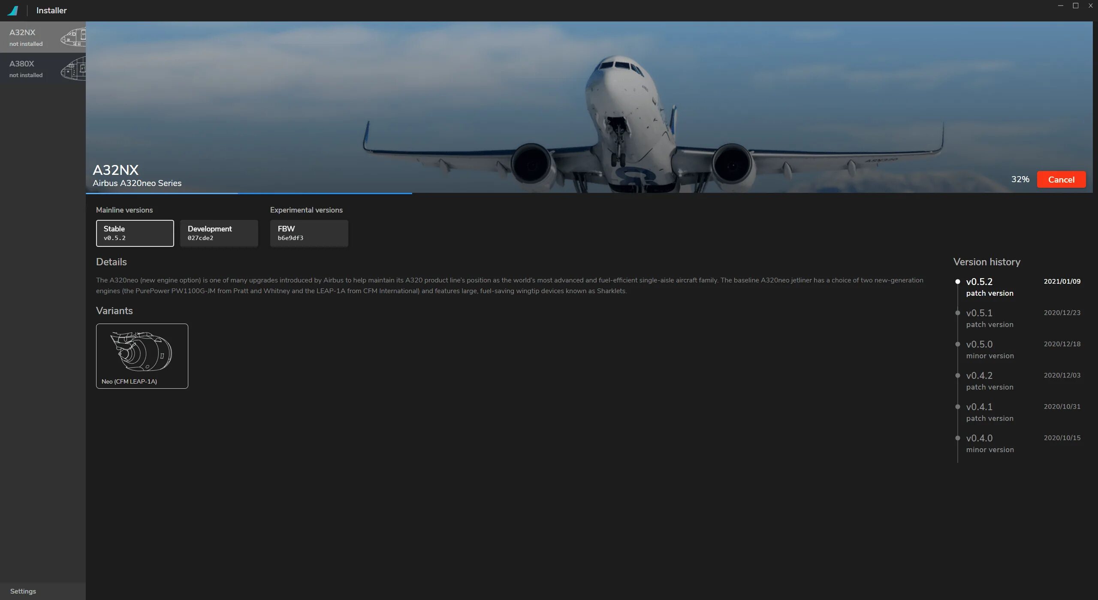Screen dimensions: 1098x600
Task: Click the A380X aircraft outline icon
Action: point(74,68)
